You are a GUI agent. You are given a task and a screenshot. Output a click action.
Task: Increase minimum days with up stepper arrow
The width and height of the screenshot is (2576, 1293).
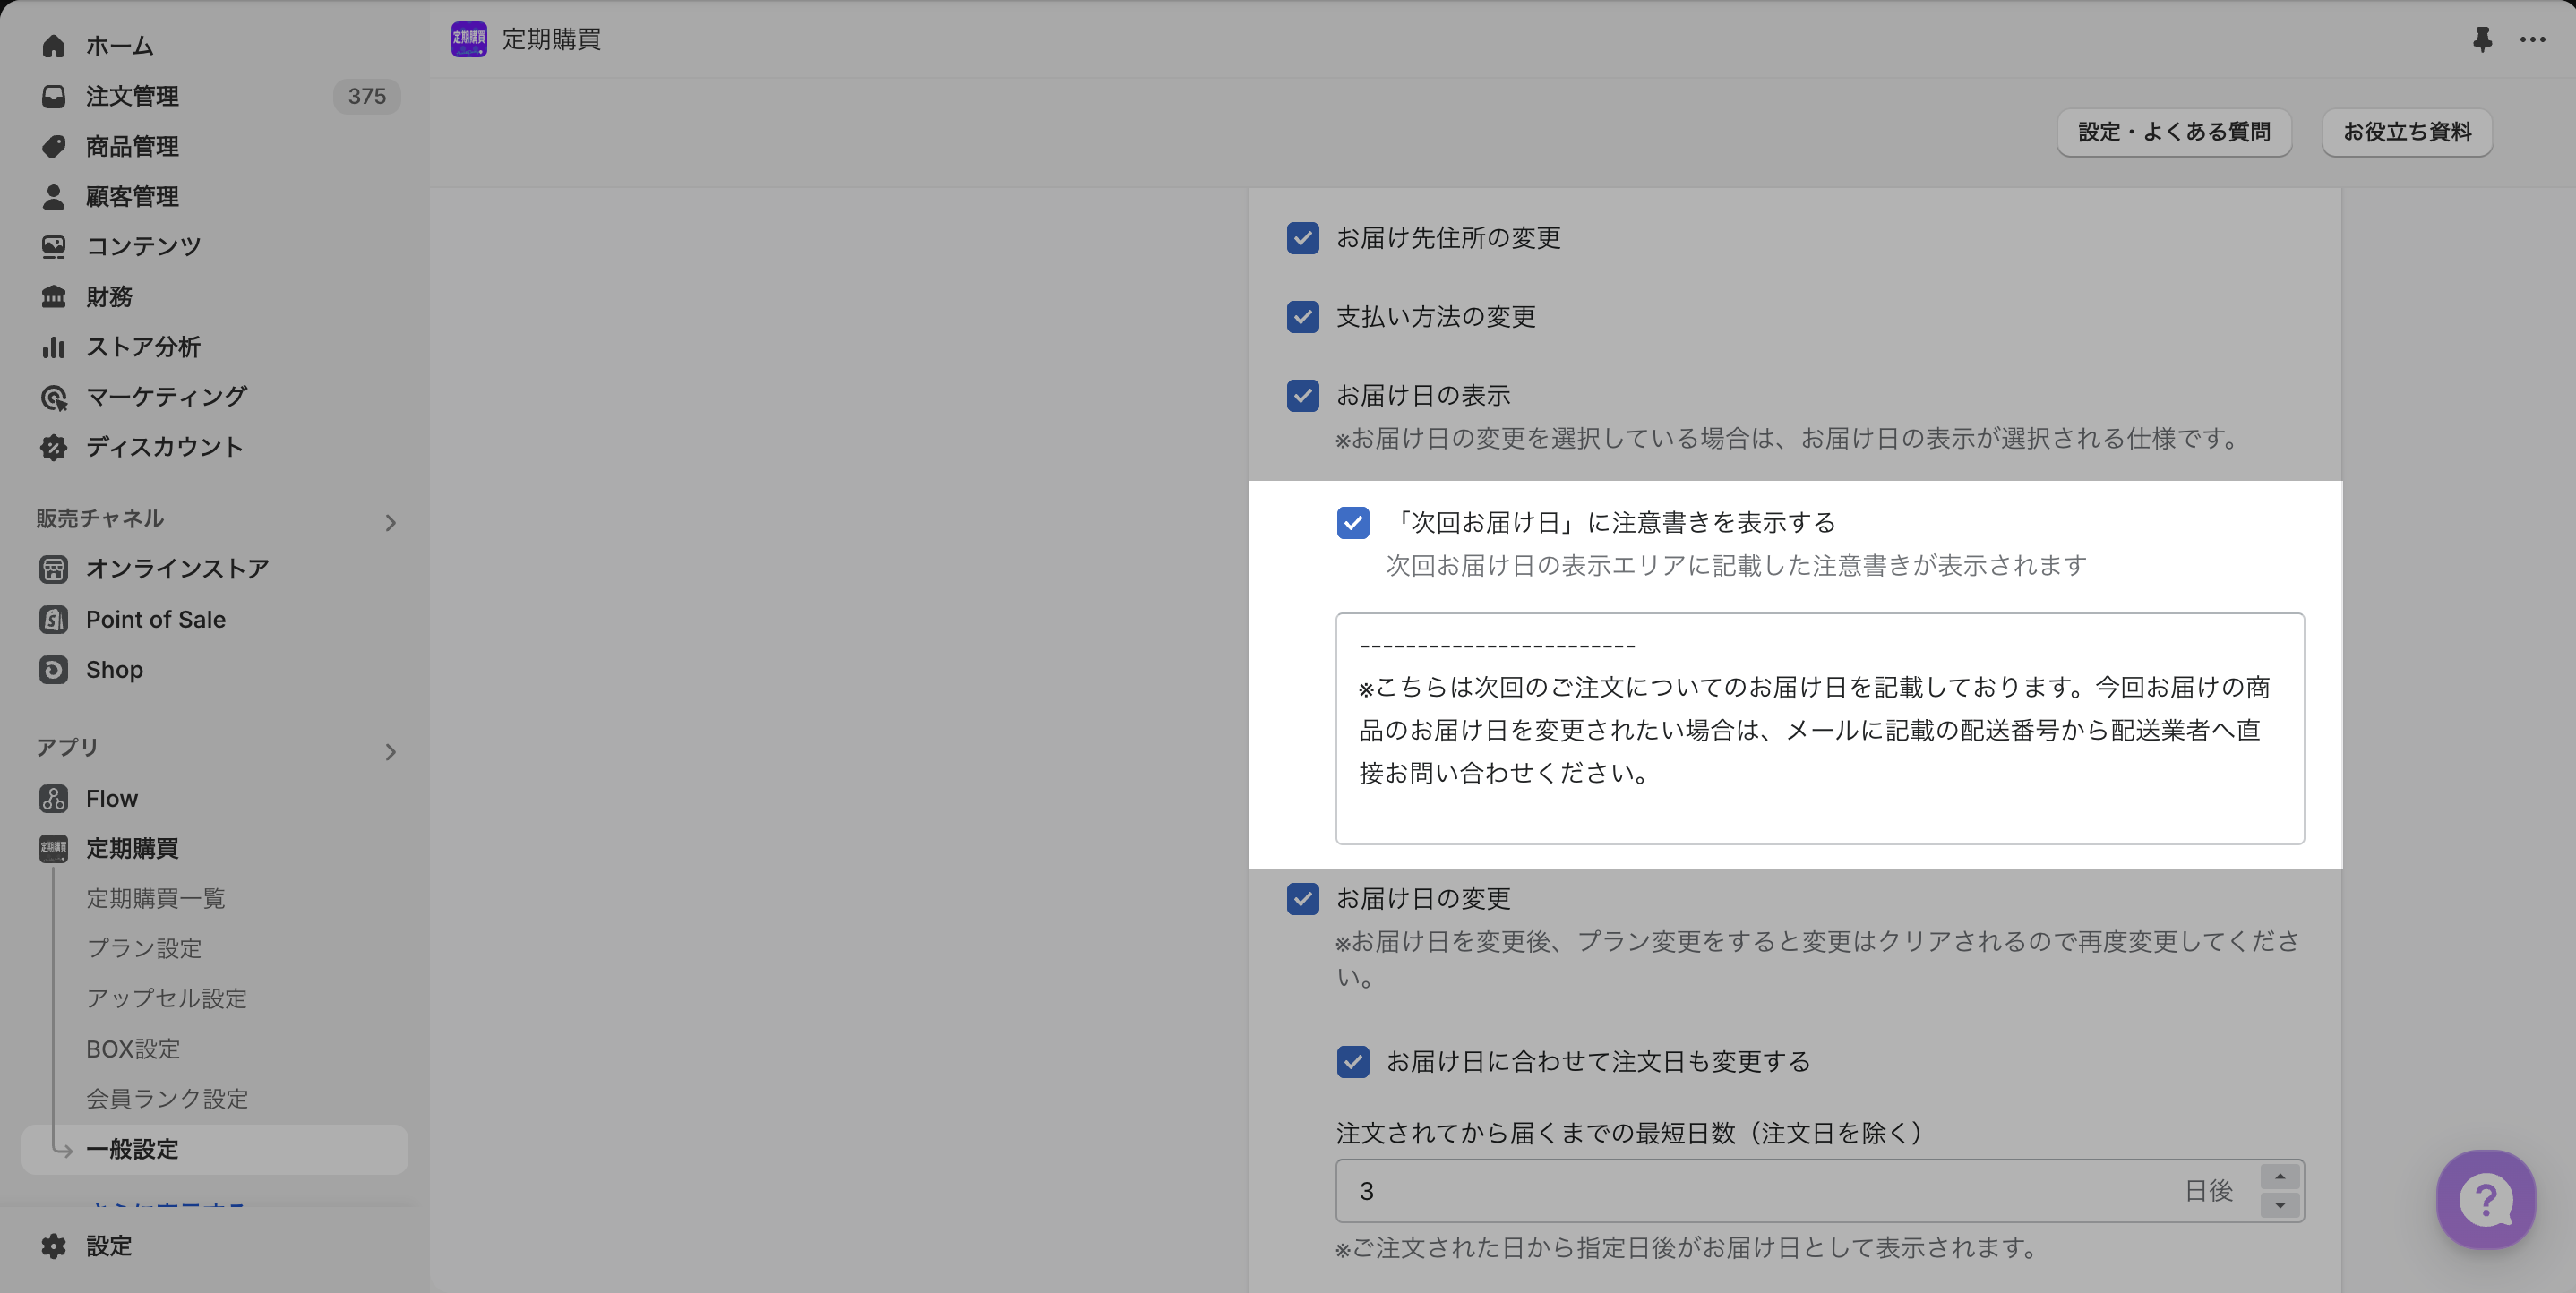coord(2279,1176)
